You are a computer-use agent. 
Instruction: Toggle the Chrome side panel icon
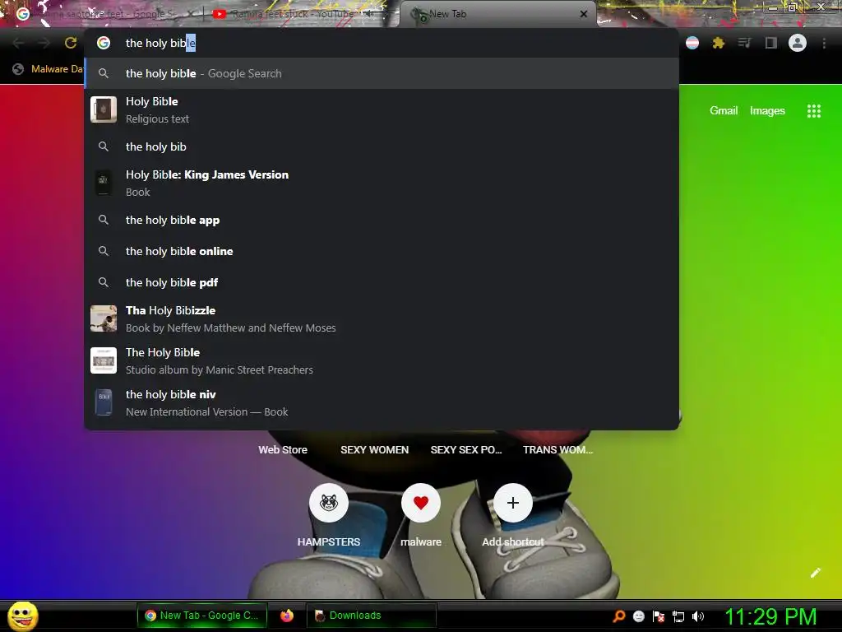coord(771,43)
